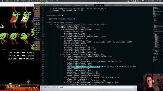
Task: Open the View menu
Action: pyautogui.click(x=33, y=1)
